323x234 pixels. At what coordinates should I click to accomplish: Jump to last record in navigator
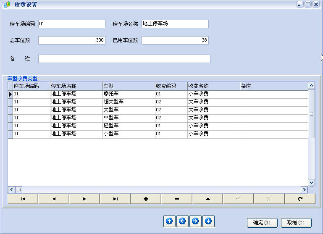coord(115,199)
